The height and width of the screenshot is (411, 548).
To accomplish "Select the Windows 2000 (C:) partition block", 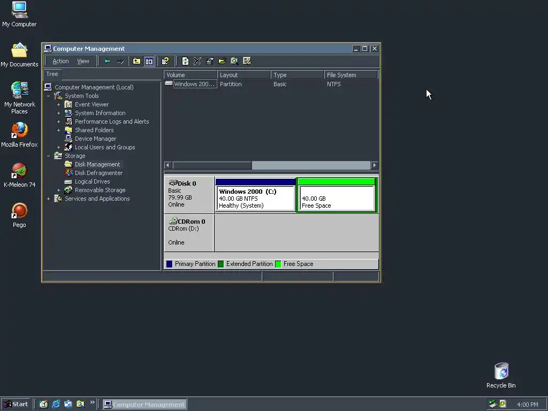I will [x=255, y=195].
